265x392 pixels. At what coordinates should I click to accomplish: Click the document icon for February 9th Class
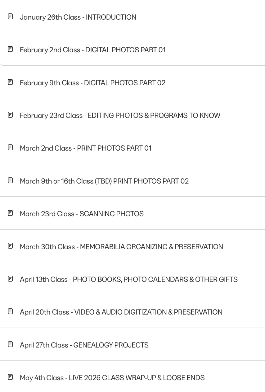[x=10, y=82]
